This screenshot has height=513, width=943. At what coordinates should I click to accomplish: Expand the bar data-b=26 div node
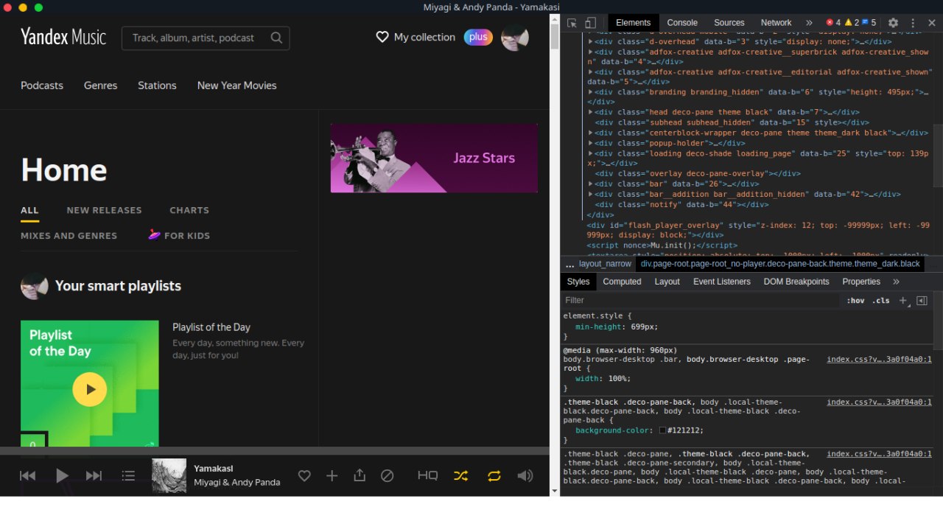tap(591, 184)
